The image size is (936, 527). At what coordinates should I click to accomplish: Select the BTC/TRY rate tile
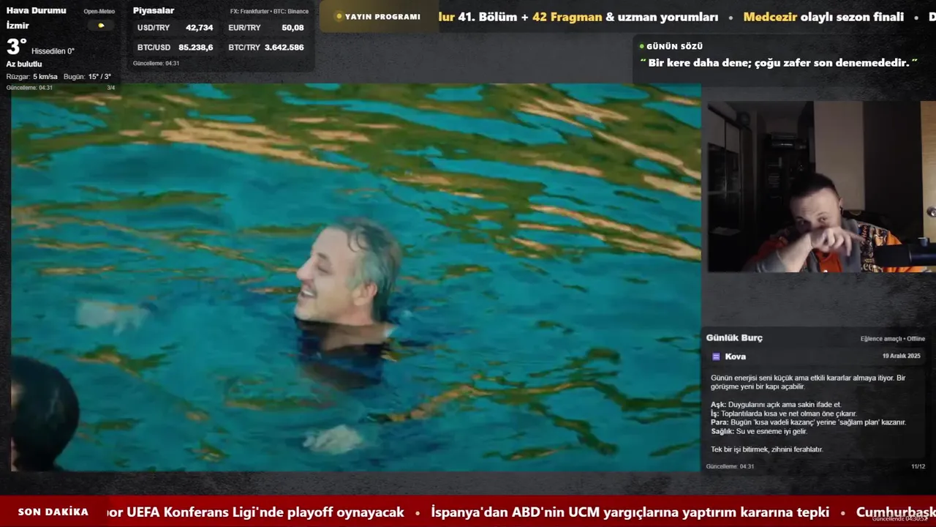266,48
